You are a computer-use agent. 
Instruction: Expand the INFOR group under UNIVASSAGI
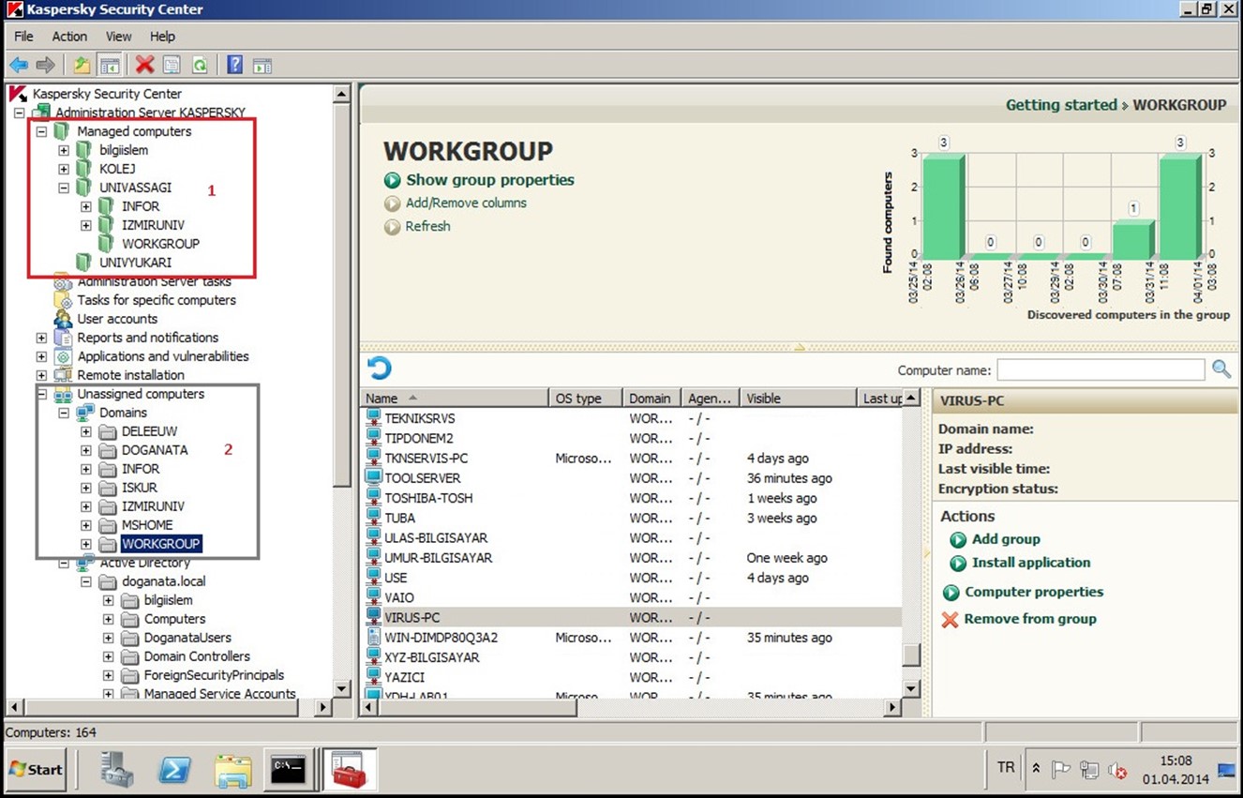click(86, 206)
